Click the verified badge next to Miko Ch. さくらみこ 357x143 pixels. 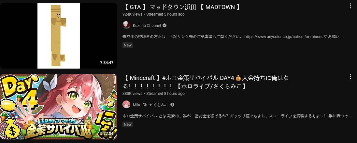coord(172,105)
